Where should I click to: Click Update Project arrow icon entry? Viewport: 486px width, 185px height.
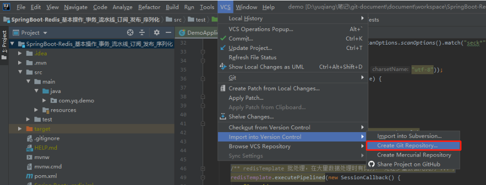click(293, 48)
